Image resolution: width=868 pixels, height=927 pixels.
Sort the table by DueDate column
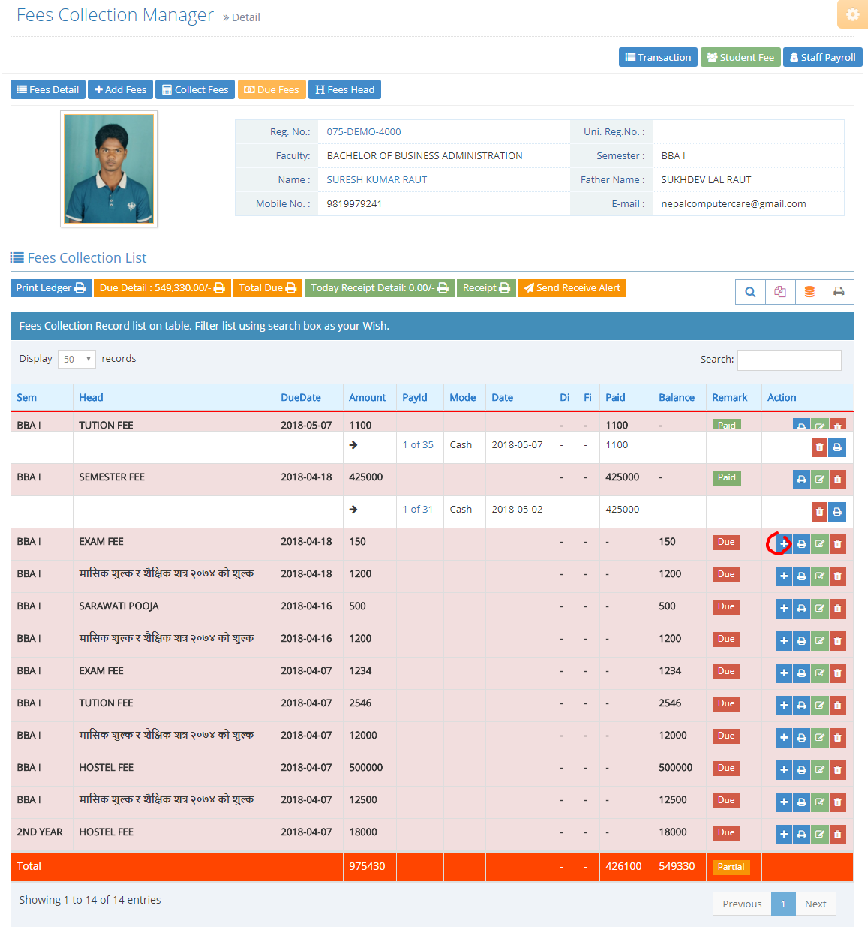(301, 398)
